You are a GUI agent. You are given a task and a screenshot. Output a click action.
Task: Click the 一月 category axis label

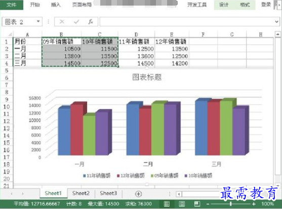(79, 164)
